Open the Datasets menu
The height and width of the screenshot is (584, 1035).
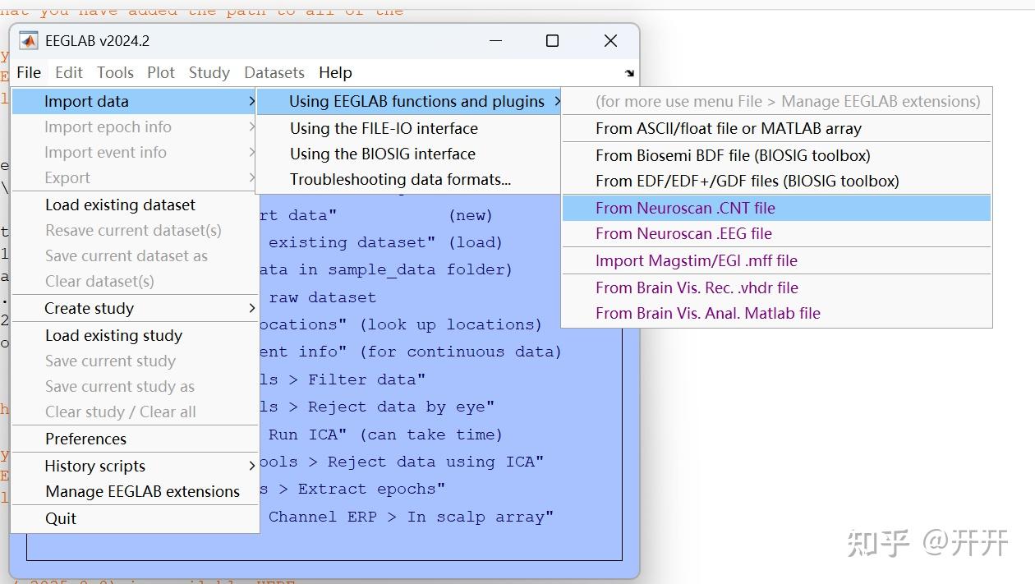coord(274,72)
